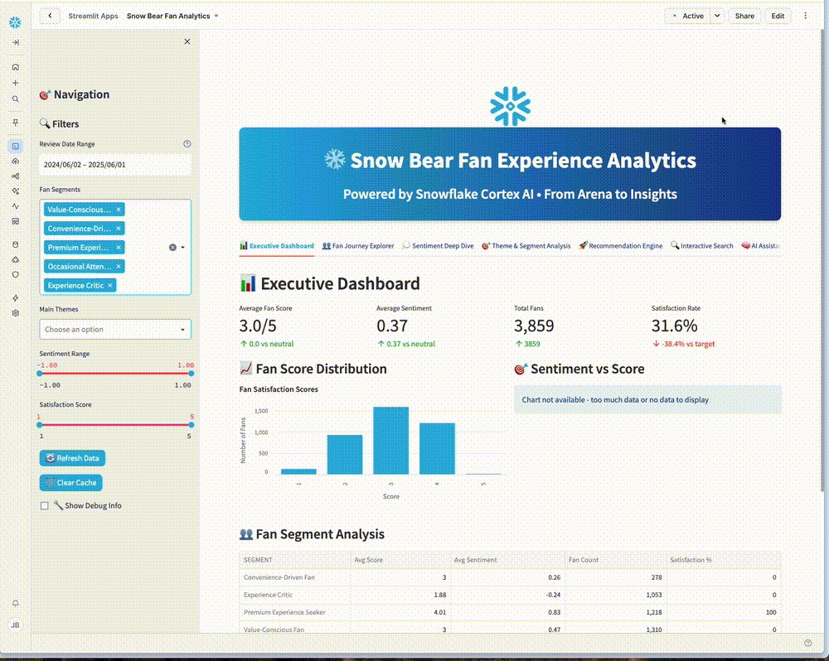Screen dimensions: 829x661
Task: Click the plus Create icon in rail
Action: [x=15, y=83]
